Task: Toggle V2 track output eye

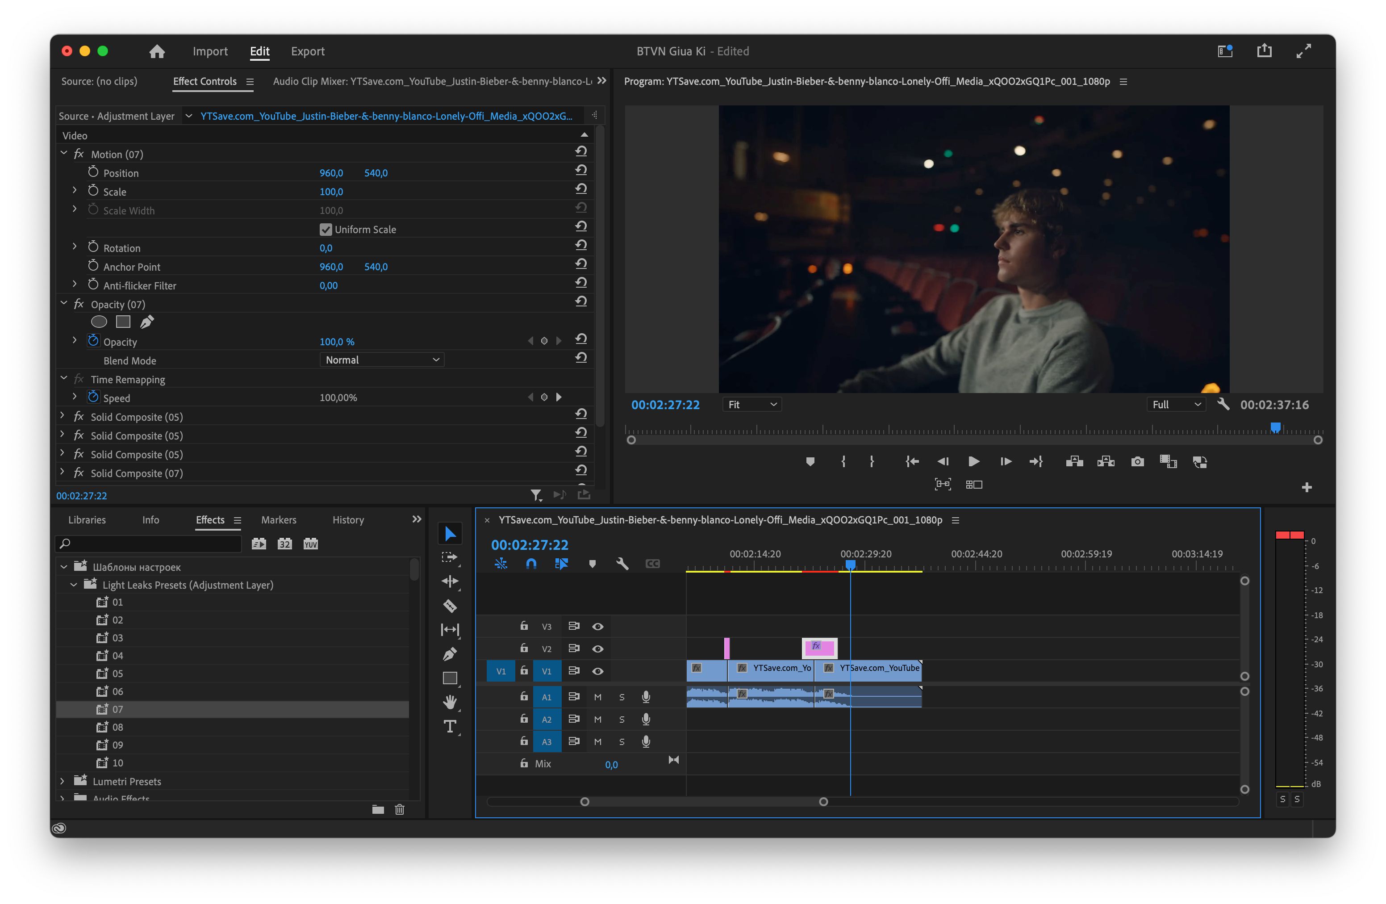Action: pos(597,648)
